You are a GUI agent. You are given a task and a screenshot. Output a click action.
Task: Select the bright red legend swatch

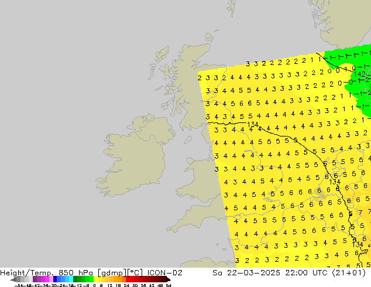pos(128,279)
